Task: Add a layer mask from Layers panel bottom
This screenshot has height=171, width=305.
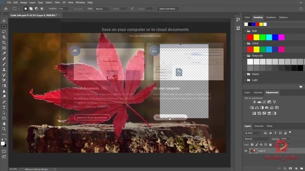Action: (290, 169)
